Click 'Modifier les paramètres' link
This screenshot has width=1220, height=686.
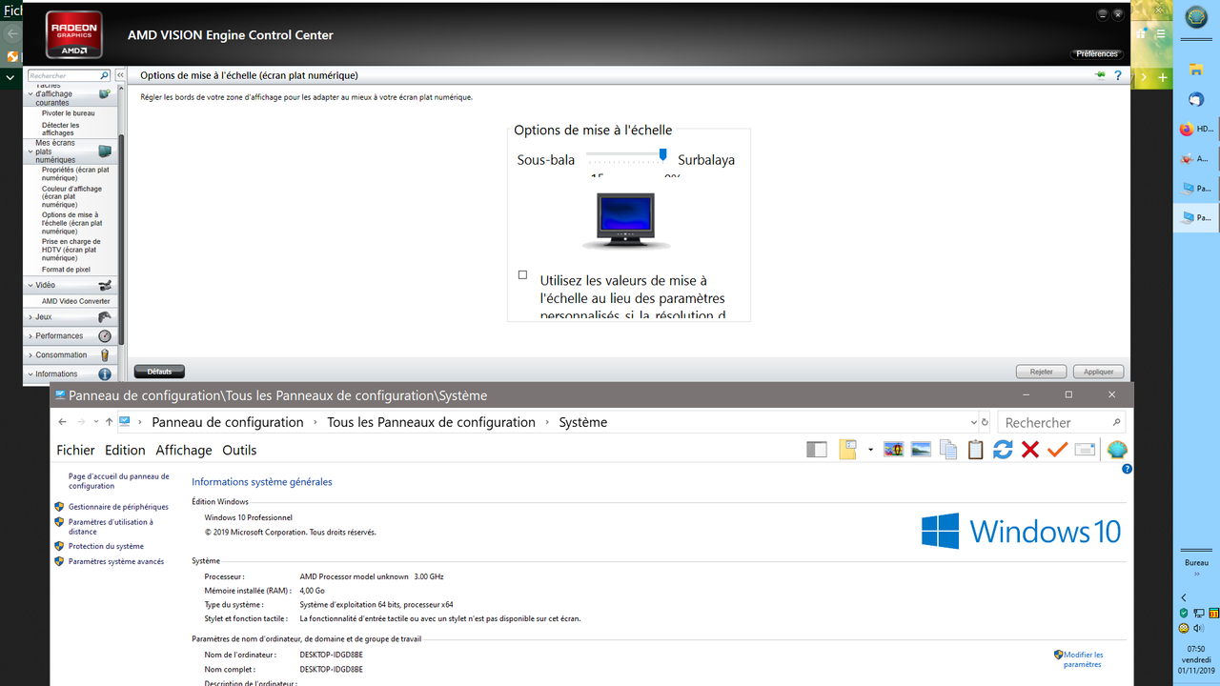tap(1084, 659)
